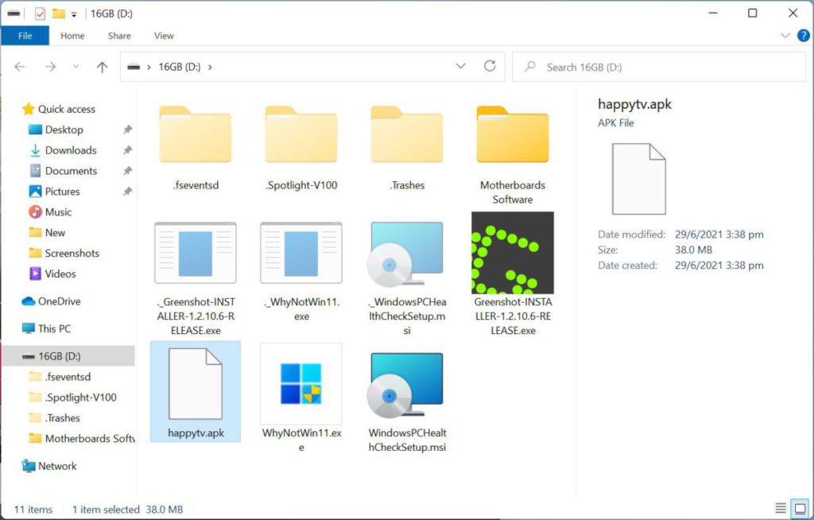814x520 pixels.
Task: Open the Help question mark icon
Action: coord(803,35)
